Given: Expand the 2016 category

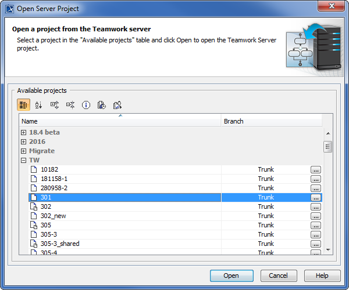Looking at the screenshot, I should (23, 142).
